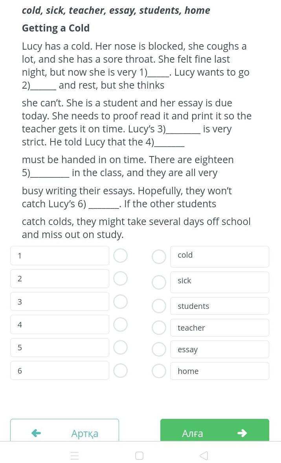Tap the number 1 item box
This screenshot has height=463, width=281.
coord(60,256)
